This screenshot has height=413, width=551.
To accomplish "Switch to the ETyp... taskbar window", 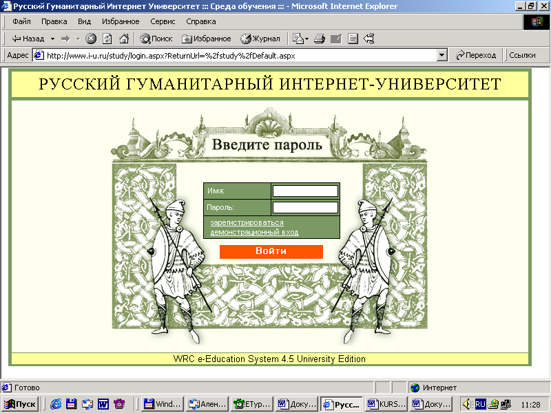I will point(252,404).
